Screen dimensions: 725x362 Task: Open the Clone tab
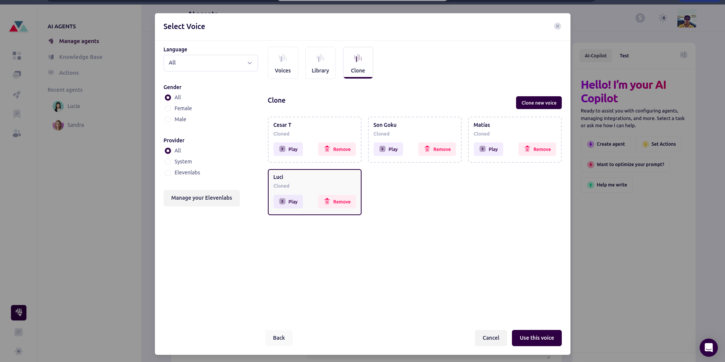(358, 63)
